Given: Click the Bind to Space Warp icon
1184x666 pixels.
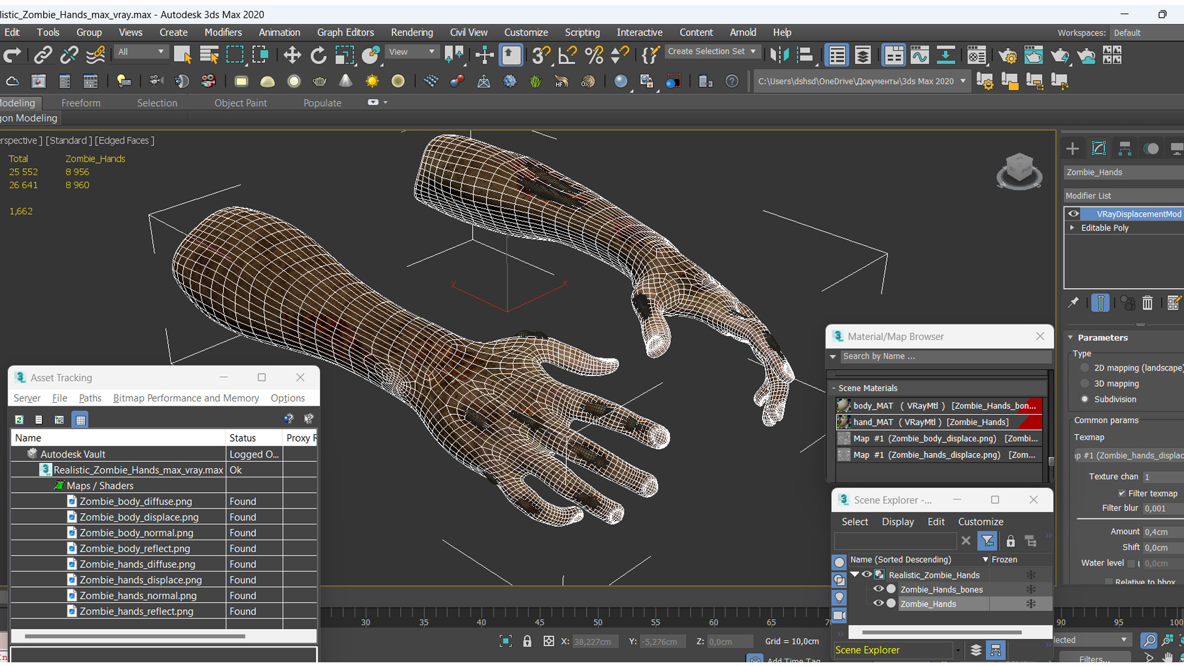Looking at the screenshot, I should pyautogui.click(x=96, y=55).
